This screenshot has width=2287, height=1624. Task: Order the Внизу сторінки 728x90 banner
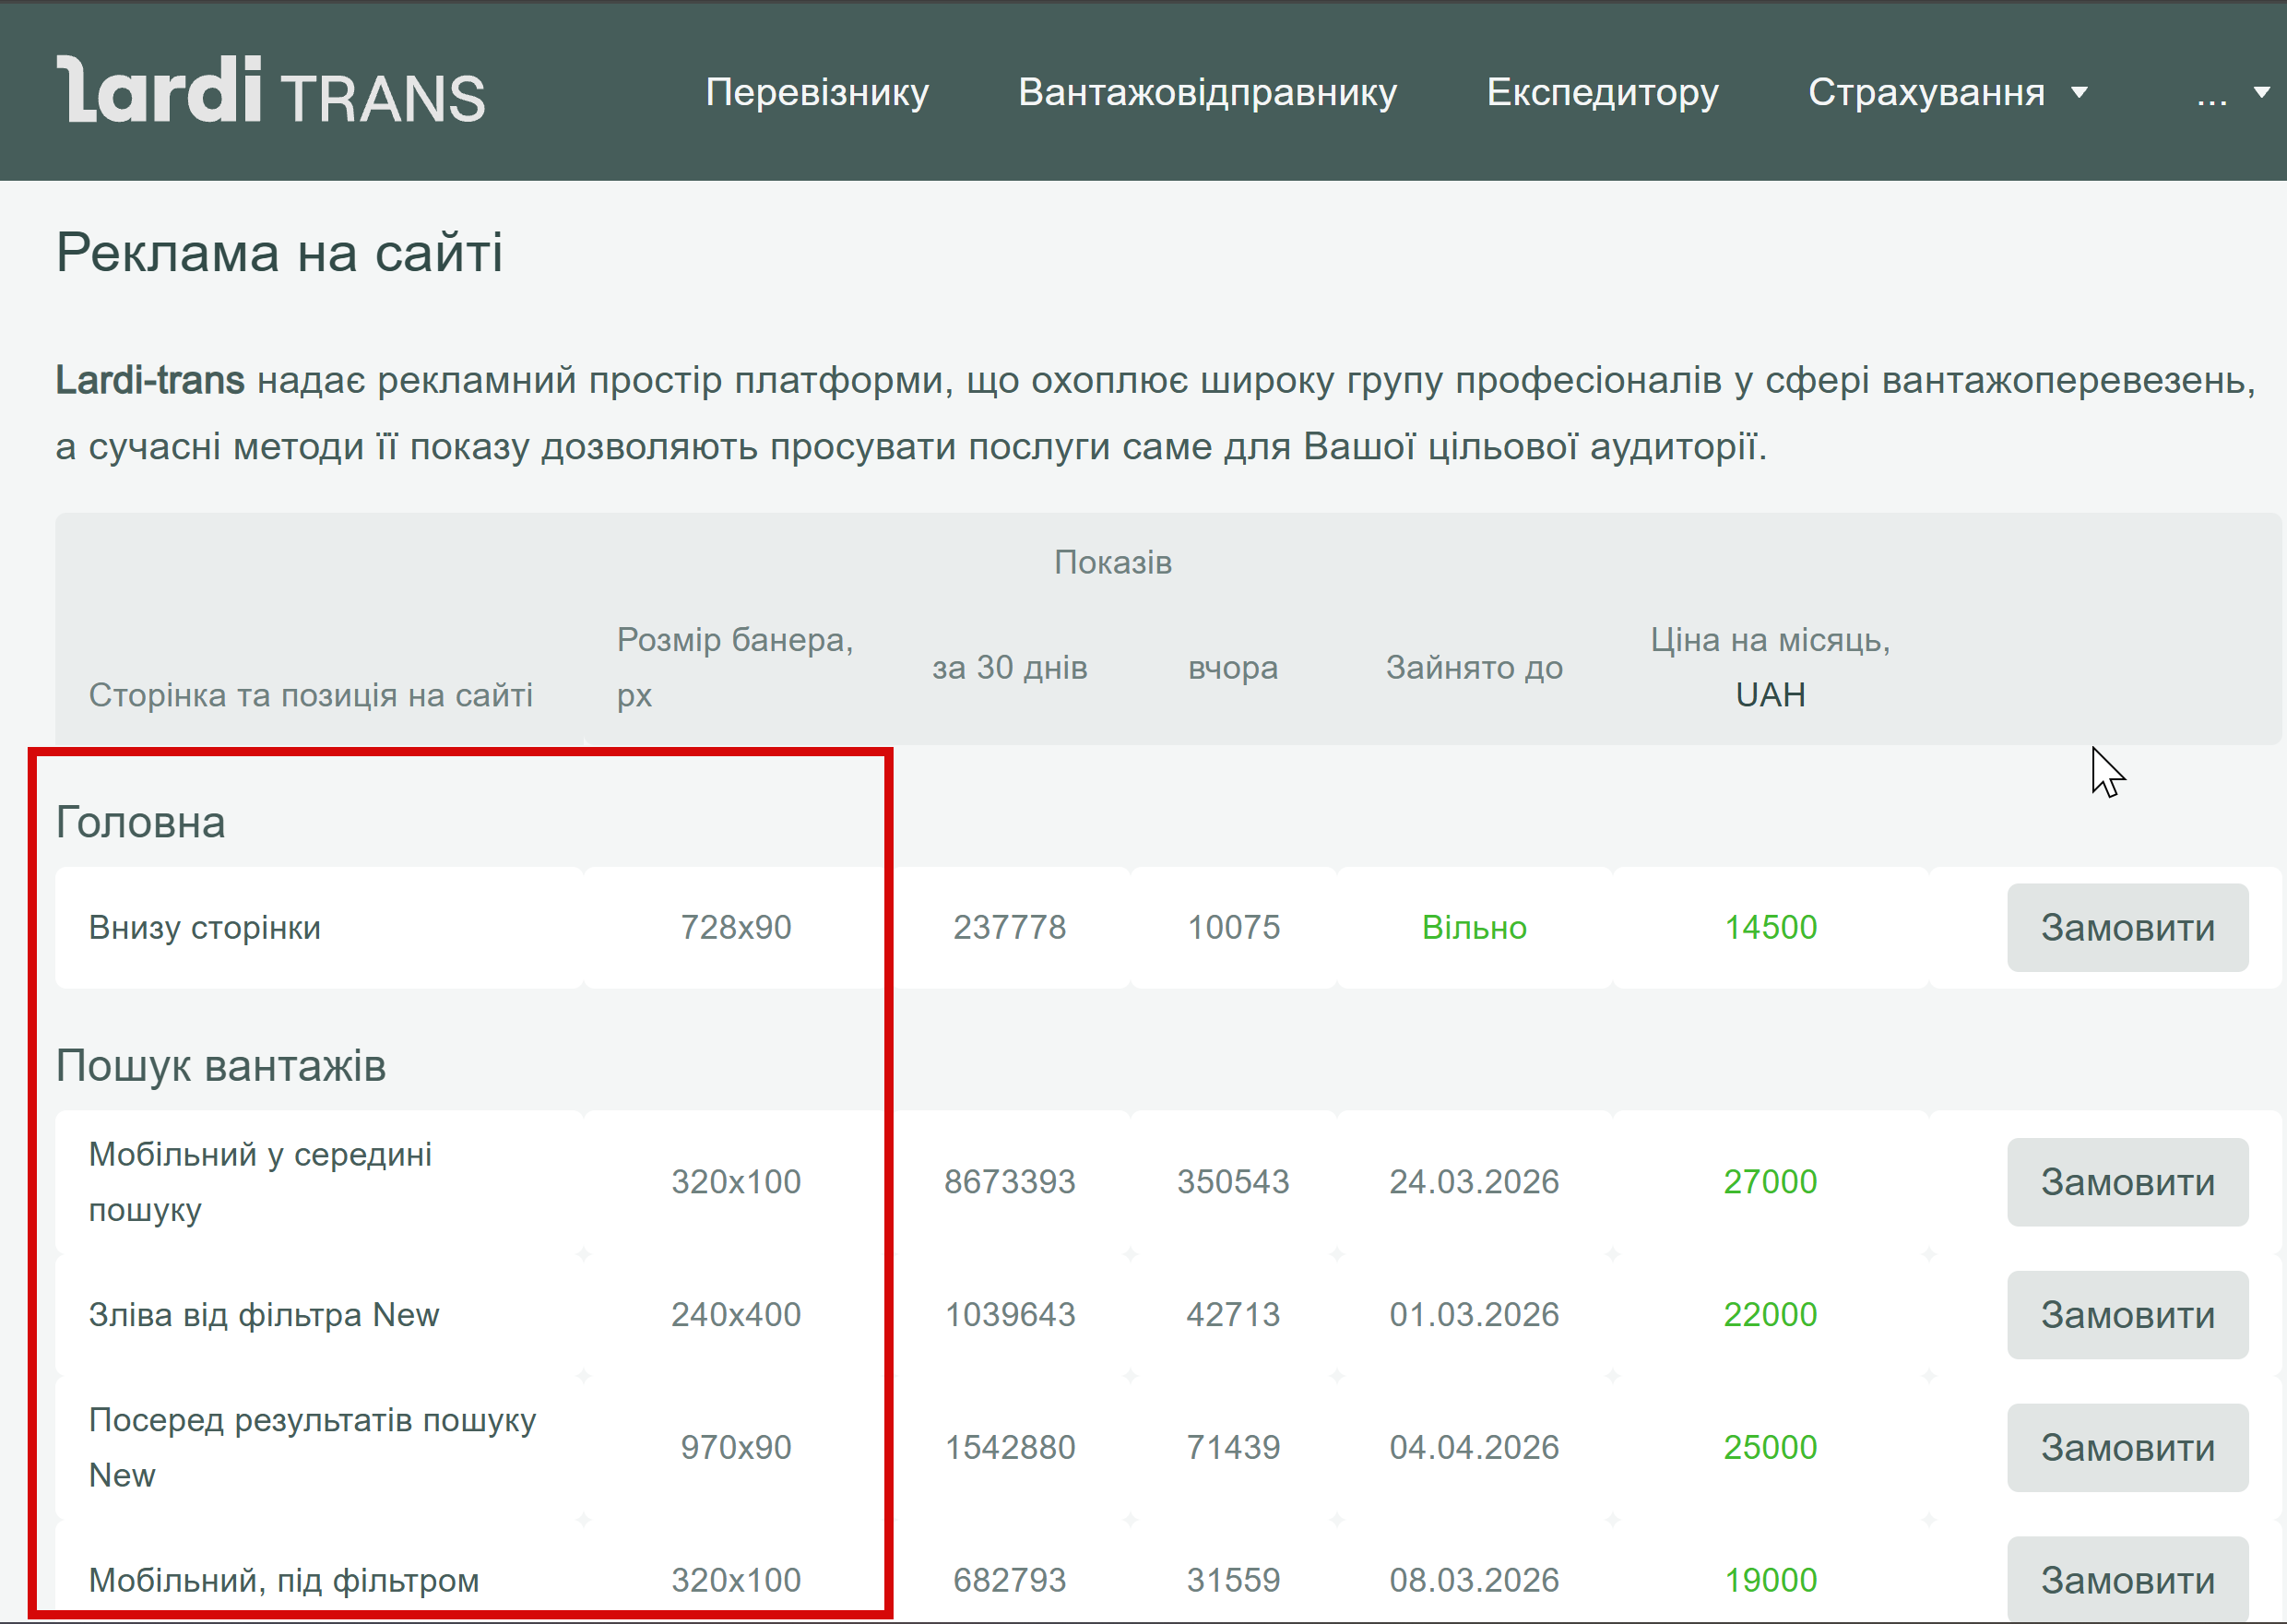click(2127, 928)
